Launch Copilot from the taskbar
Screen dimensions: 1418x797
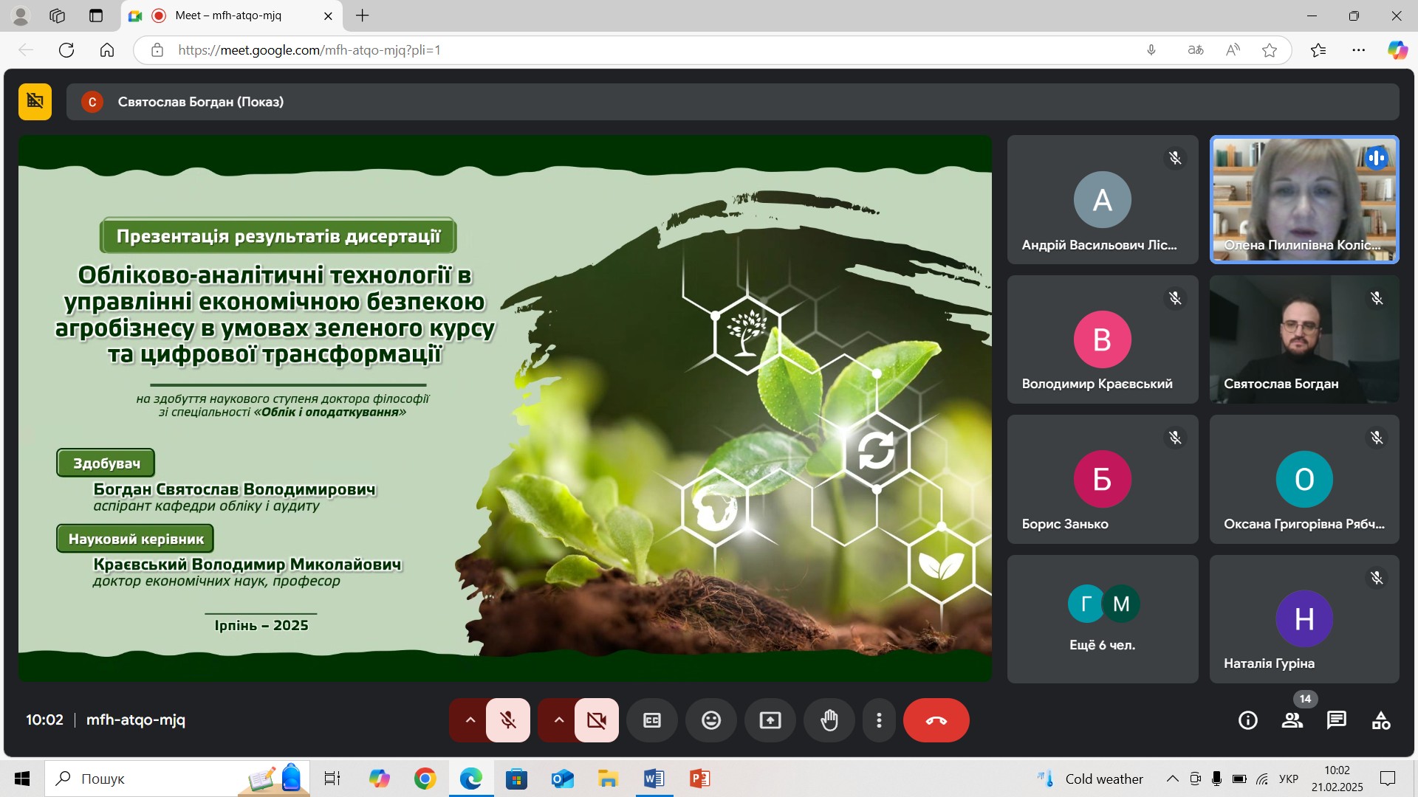379,779
